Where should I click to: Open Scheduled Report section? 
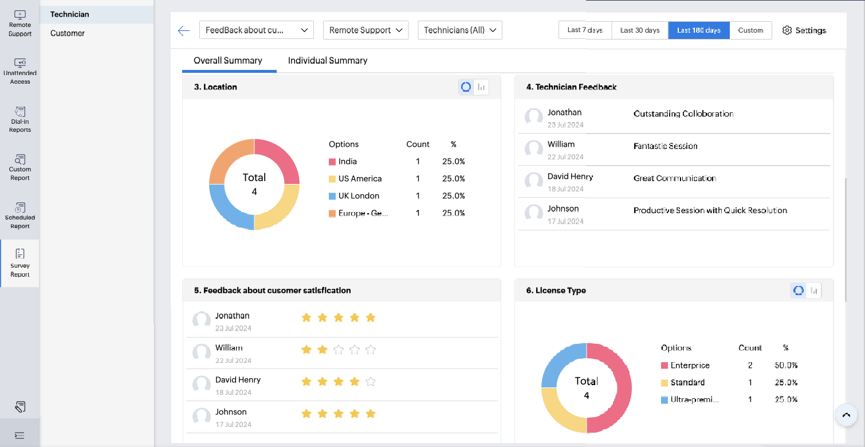(x=19, y=215)
